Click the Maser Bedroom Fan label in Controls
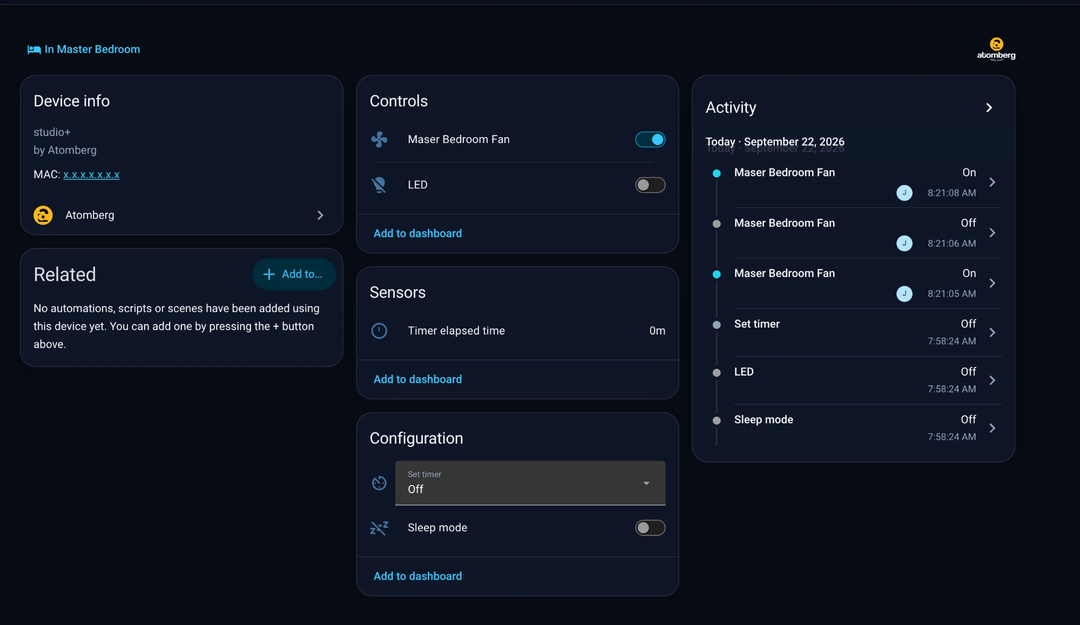1080x625 pixels. (x=458, y=139)
